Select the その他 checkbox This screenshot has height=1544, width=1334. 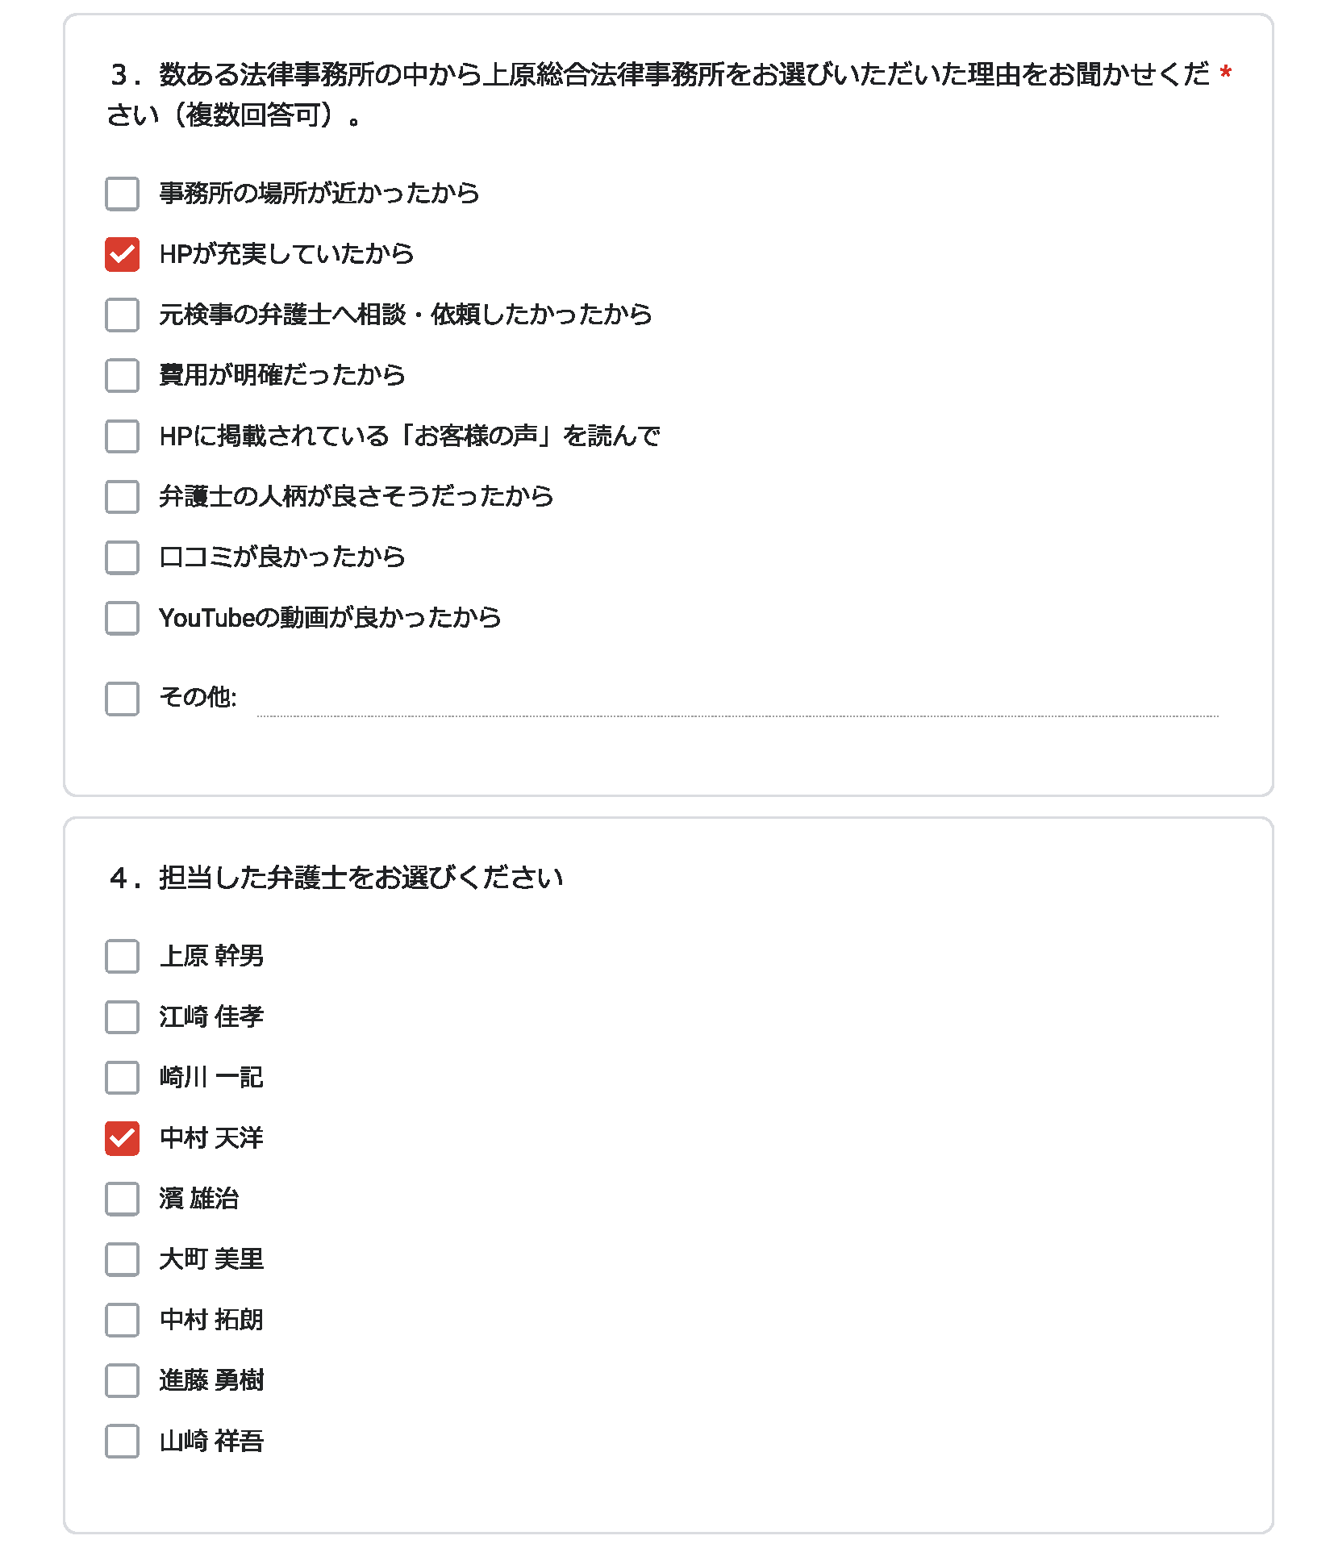click(x=122, y=699)
